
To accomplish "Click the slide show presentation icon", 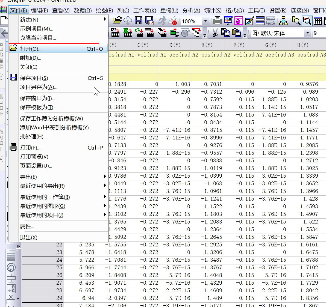I will [x=228, y=21].
